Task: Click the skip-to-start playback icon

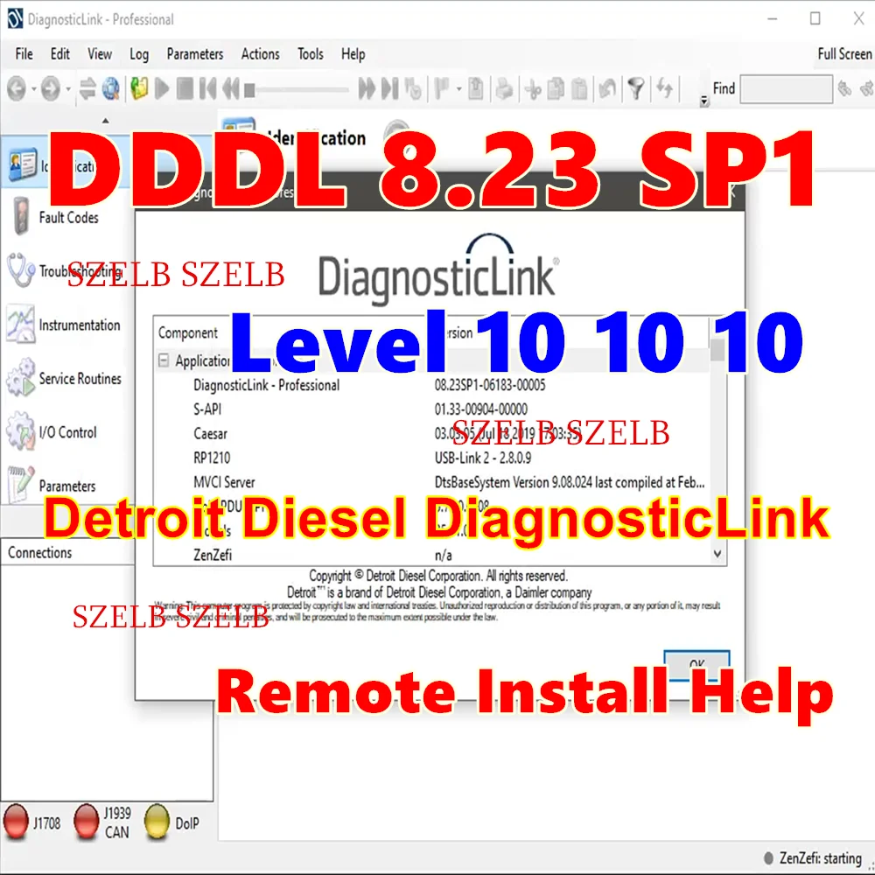Action: pyautogui.click(x=208, y=88)
